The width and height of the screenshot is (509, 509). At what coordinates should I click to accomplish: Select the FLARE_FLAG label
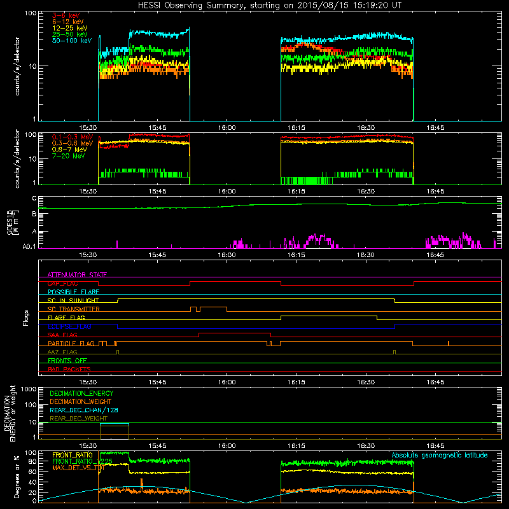click(x=66, y=317)
